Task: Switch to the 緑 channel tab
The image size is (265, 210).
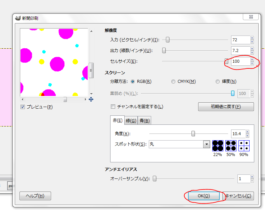Action: (131, 121)
